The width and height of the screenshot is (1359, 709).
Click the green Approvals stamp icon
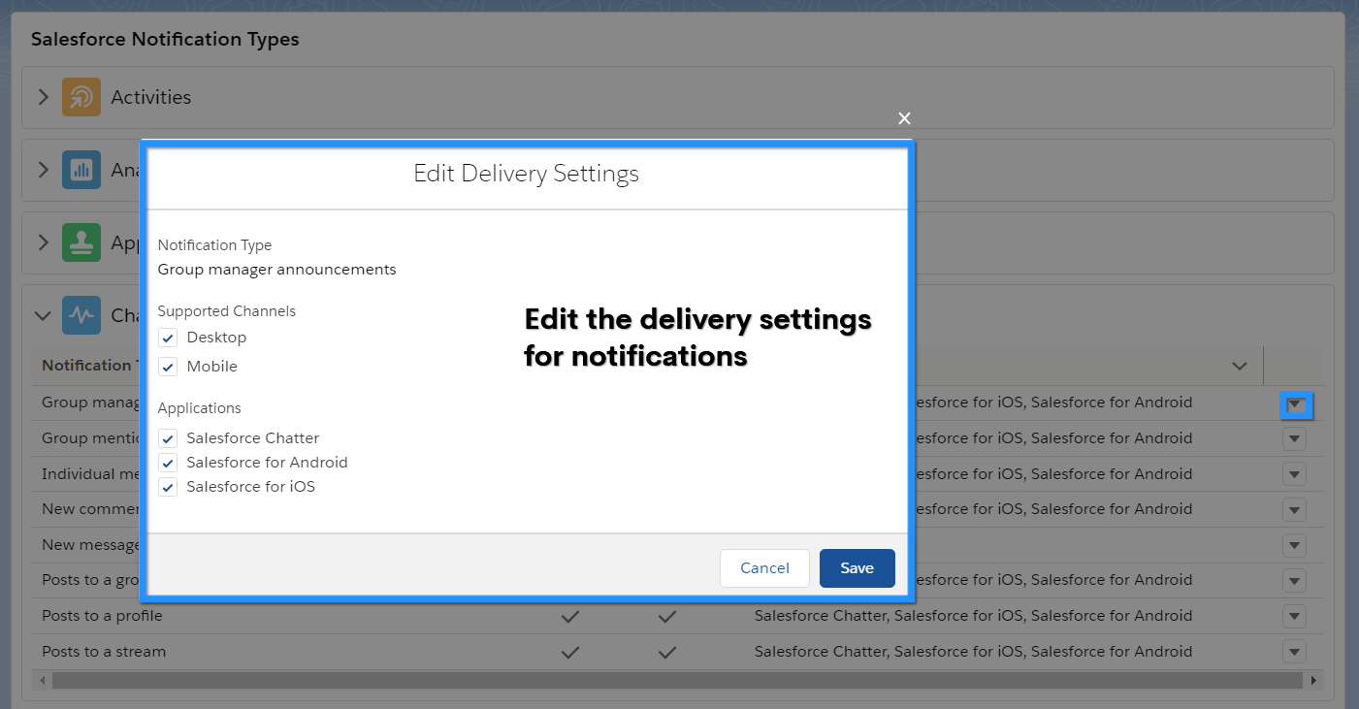point(81,242)
